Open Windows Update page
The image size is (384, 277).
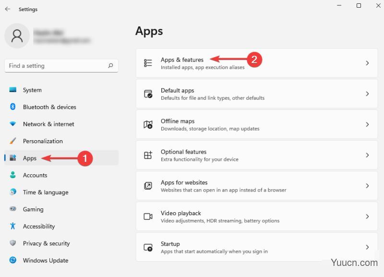click(61, 260)
